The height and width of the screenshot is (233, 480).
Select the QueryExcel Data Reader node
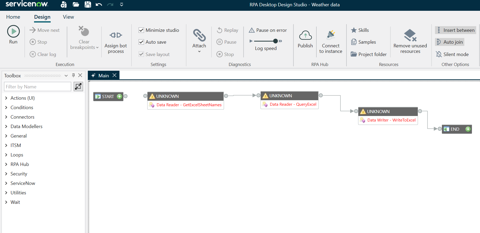click(x=289, y=100)
